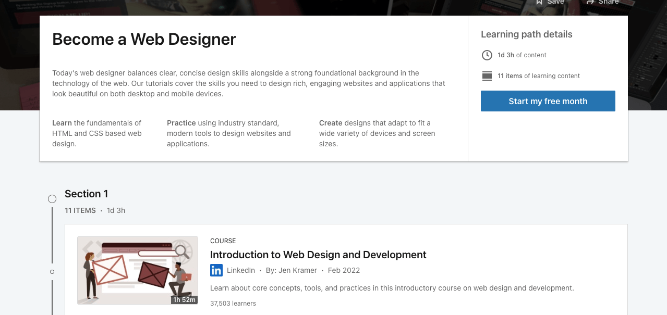
Task: Click the Become a Web Designer title
Action: tap(144, 39)
